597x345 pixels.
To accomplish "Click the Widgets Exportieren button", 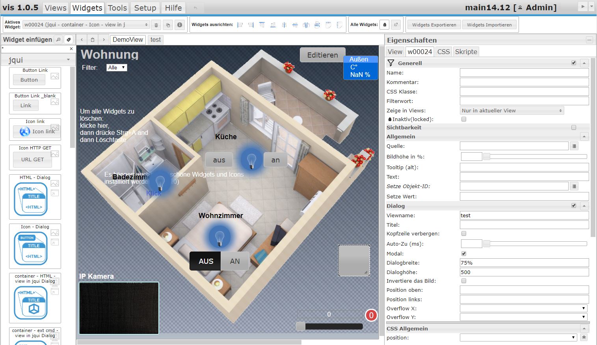I will coord(434,25).
